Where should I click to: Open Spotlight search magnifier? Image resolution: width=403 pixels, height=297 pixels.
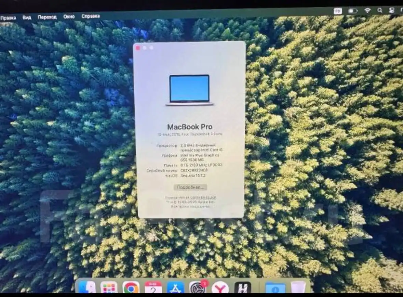pos(380,11)
